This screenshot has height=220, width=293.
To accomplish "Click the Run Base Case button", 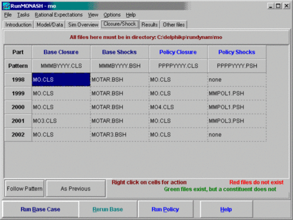I will tap(40, 209).
